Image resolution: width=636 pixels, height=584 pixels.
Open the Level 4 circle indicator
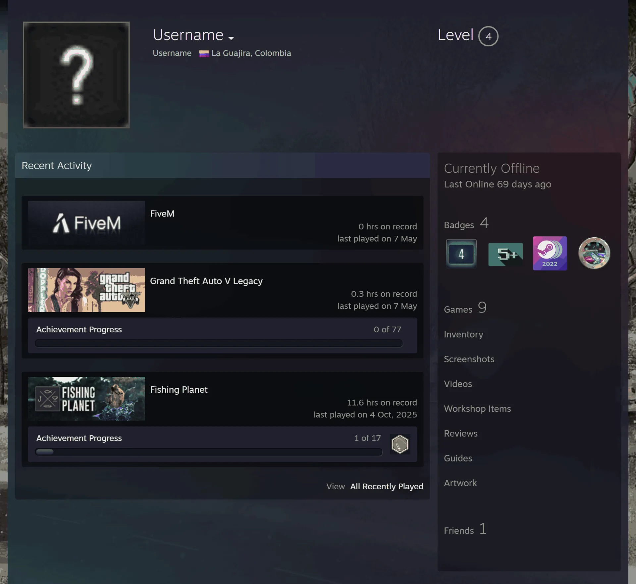pyautogui.click(x=488, y=36)
